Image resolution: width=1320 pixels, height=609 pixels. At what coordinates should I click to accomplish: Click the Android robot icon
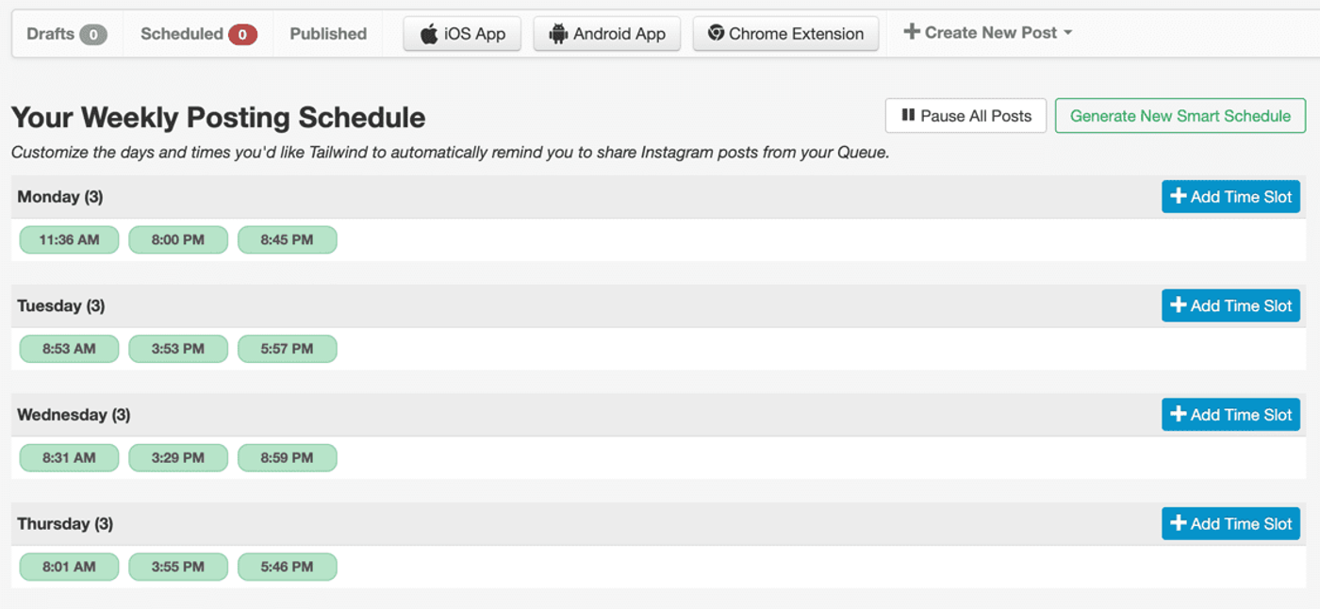pyautogui.click(x=561, y=33)
